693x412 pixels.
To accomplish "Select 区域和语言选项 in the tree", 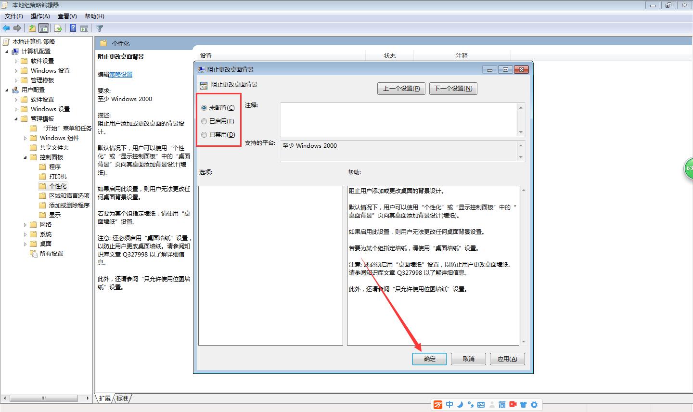I will (69, 196).
